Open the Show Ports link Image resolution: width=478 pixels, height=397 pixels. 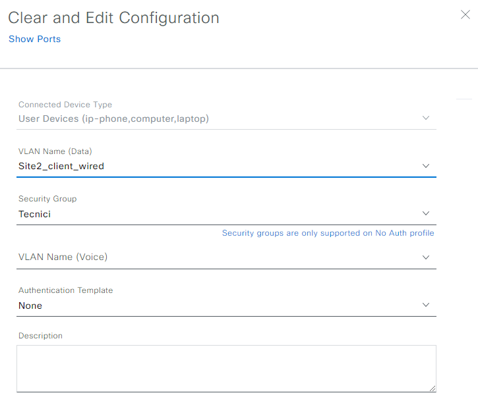click(34, 39)
